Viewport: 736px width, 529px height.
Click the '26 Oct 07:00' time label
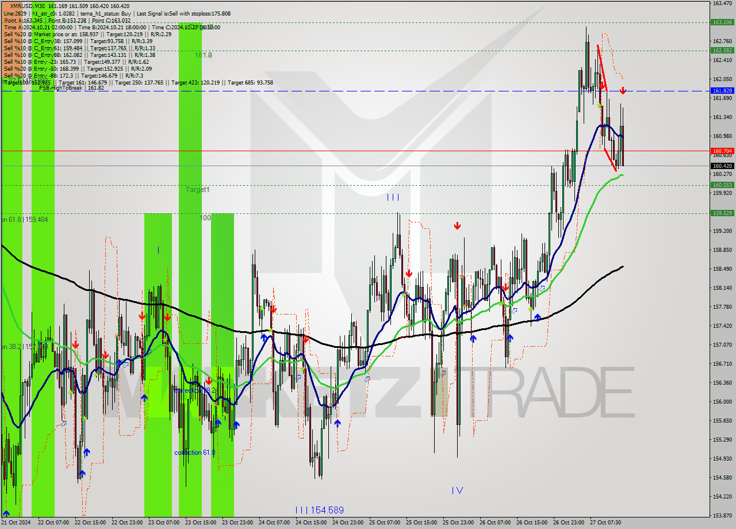494,523
